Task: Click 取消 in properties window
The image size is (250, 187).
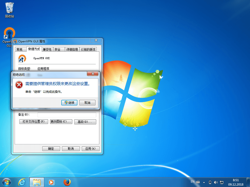Action: tap(71, 149)
